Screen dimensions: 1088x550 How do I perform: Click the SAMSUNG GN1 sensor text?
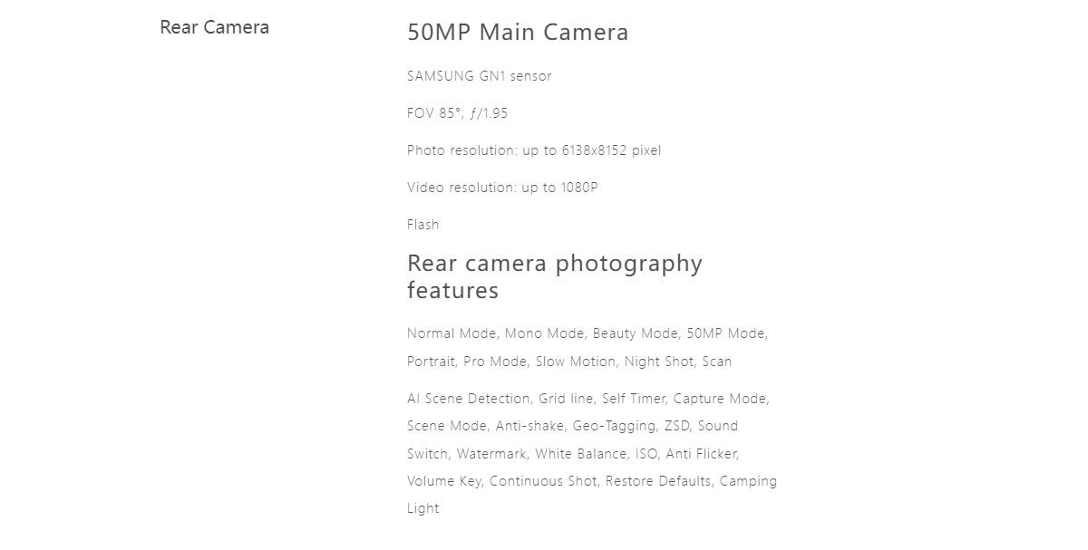click(479, 76)
